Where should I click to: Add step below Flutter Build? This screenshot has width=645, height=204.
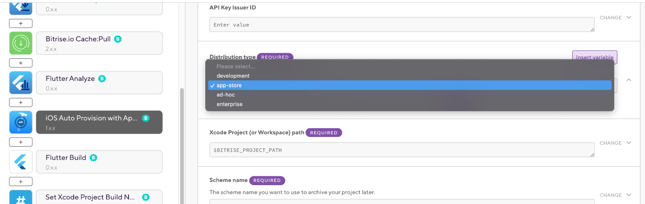tap(21, 181)
